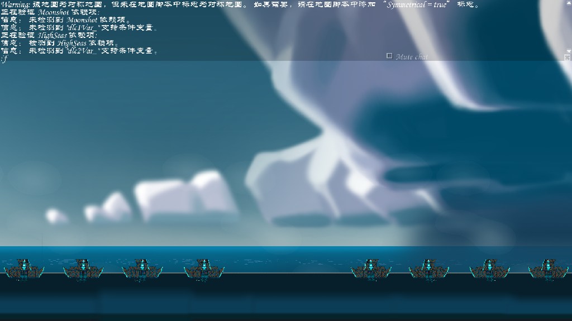Click the line '检测到 HighSeas 依赖项'

click(x=59, y=42)
